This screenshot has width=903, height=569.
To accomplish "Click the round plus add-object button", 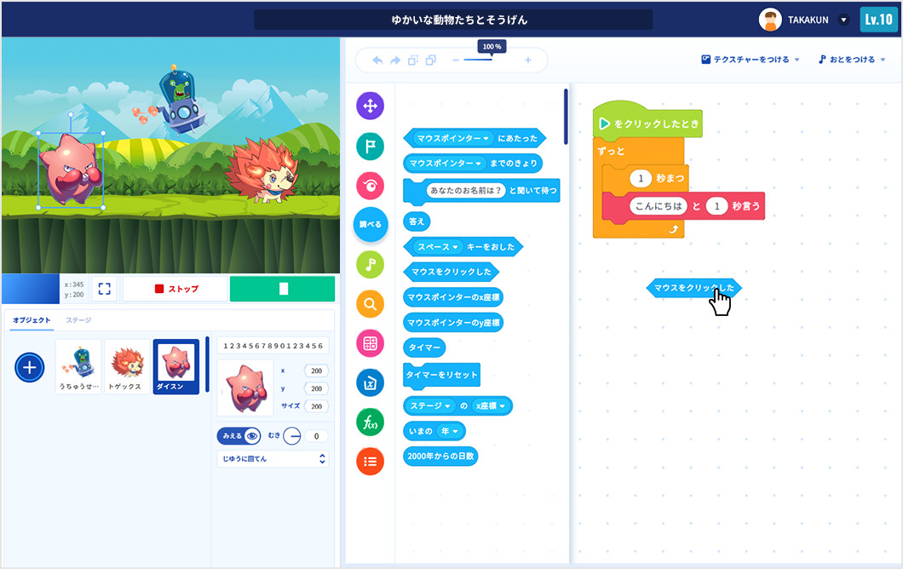I will click(30, 367).
